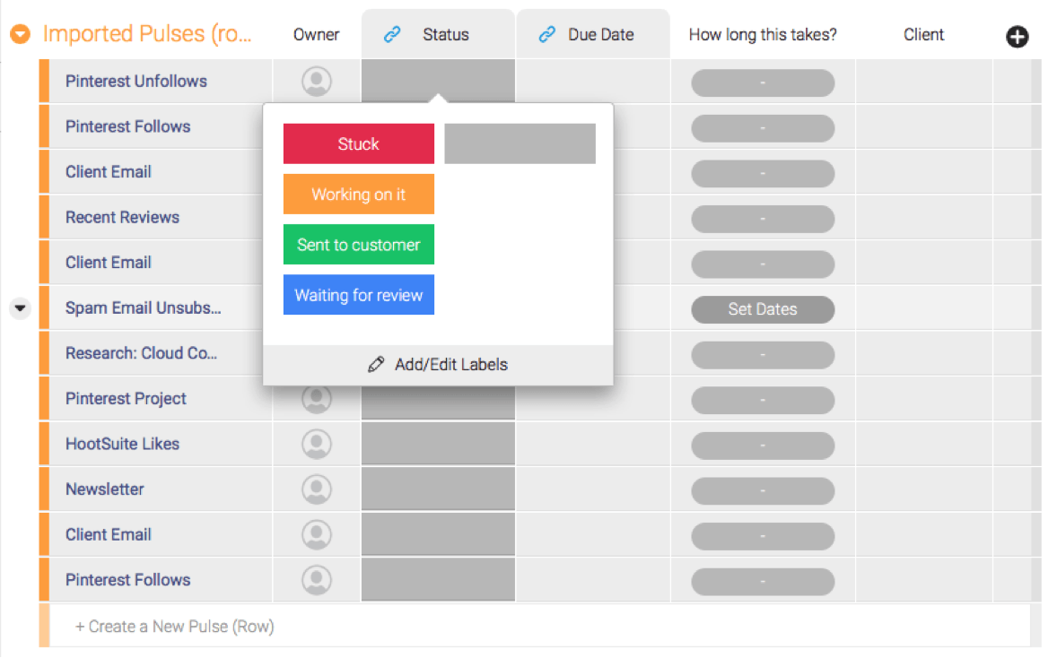Click owner avatar for Newsletter
Screen dimensions: 1057x658
point(316,489)
